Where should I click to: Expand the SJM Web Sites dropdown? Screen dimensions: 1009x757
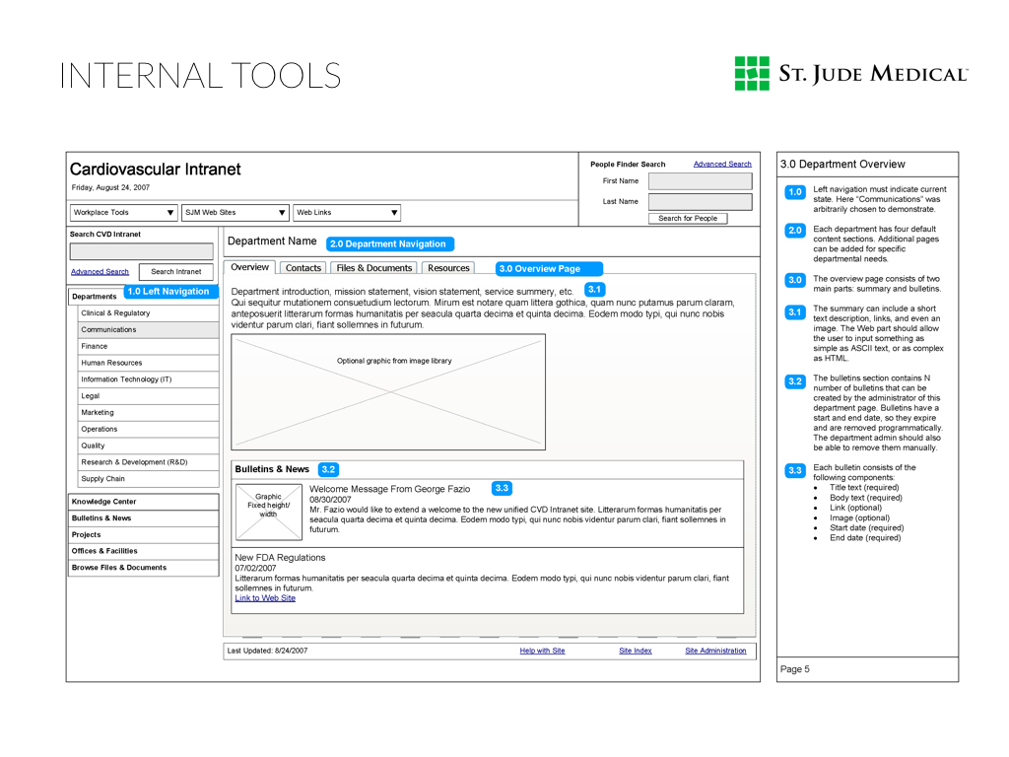(x=235, y=213)
